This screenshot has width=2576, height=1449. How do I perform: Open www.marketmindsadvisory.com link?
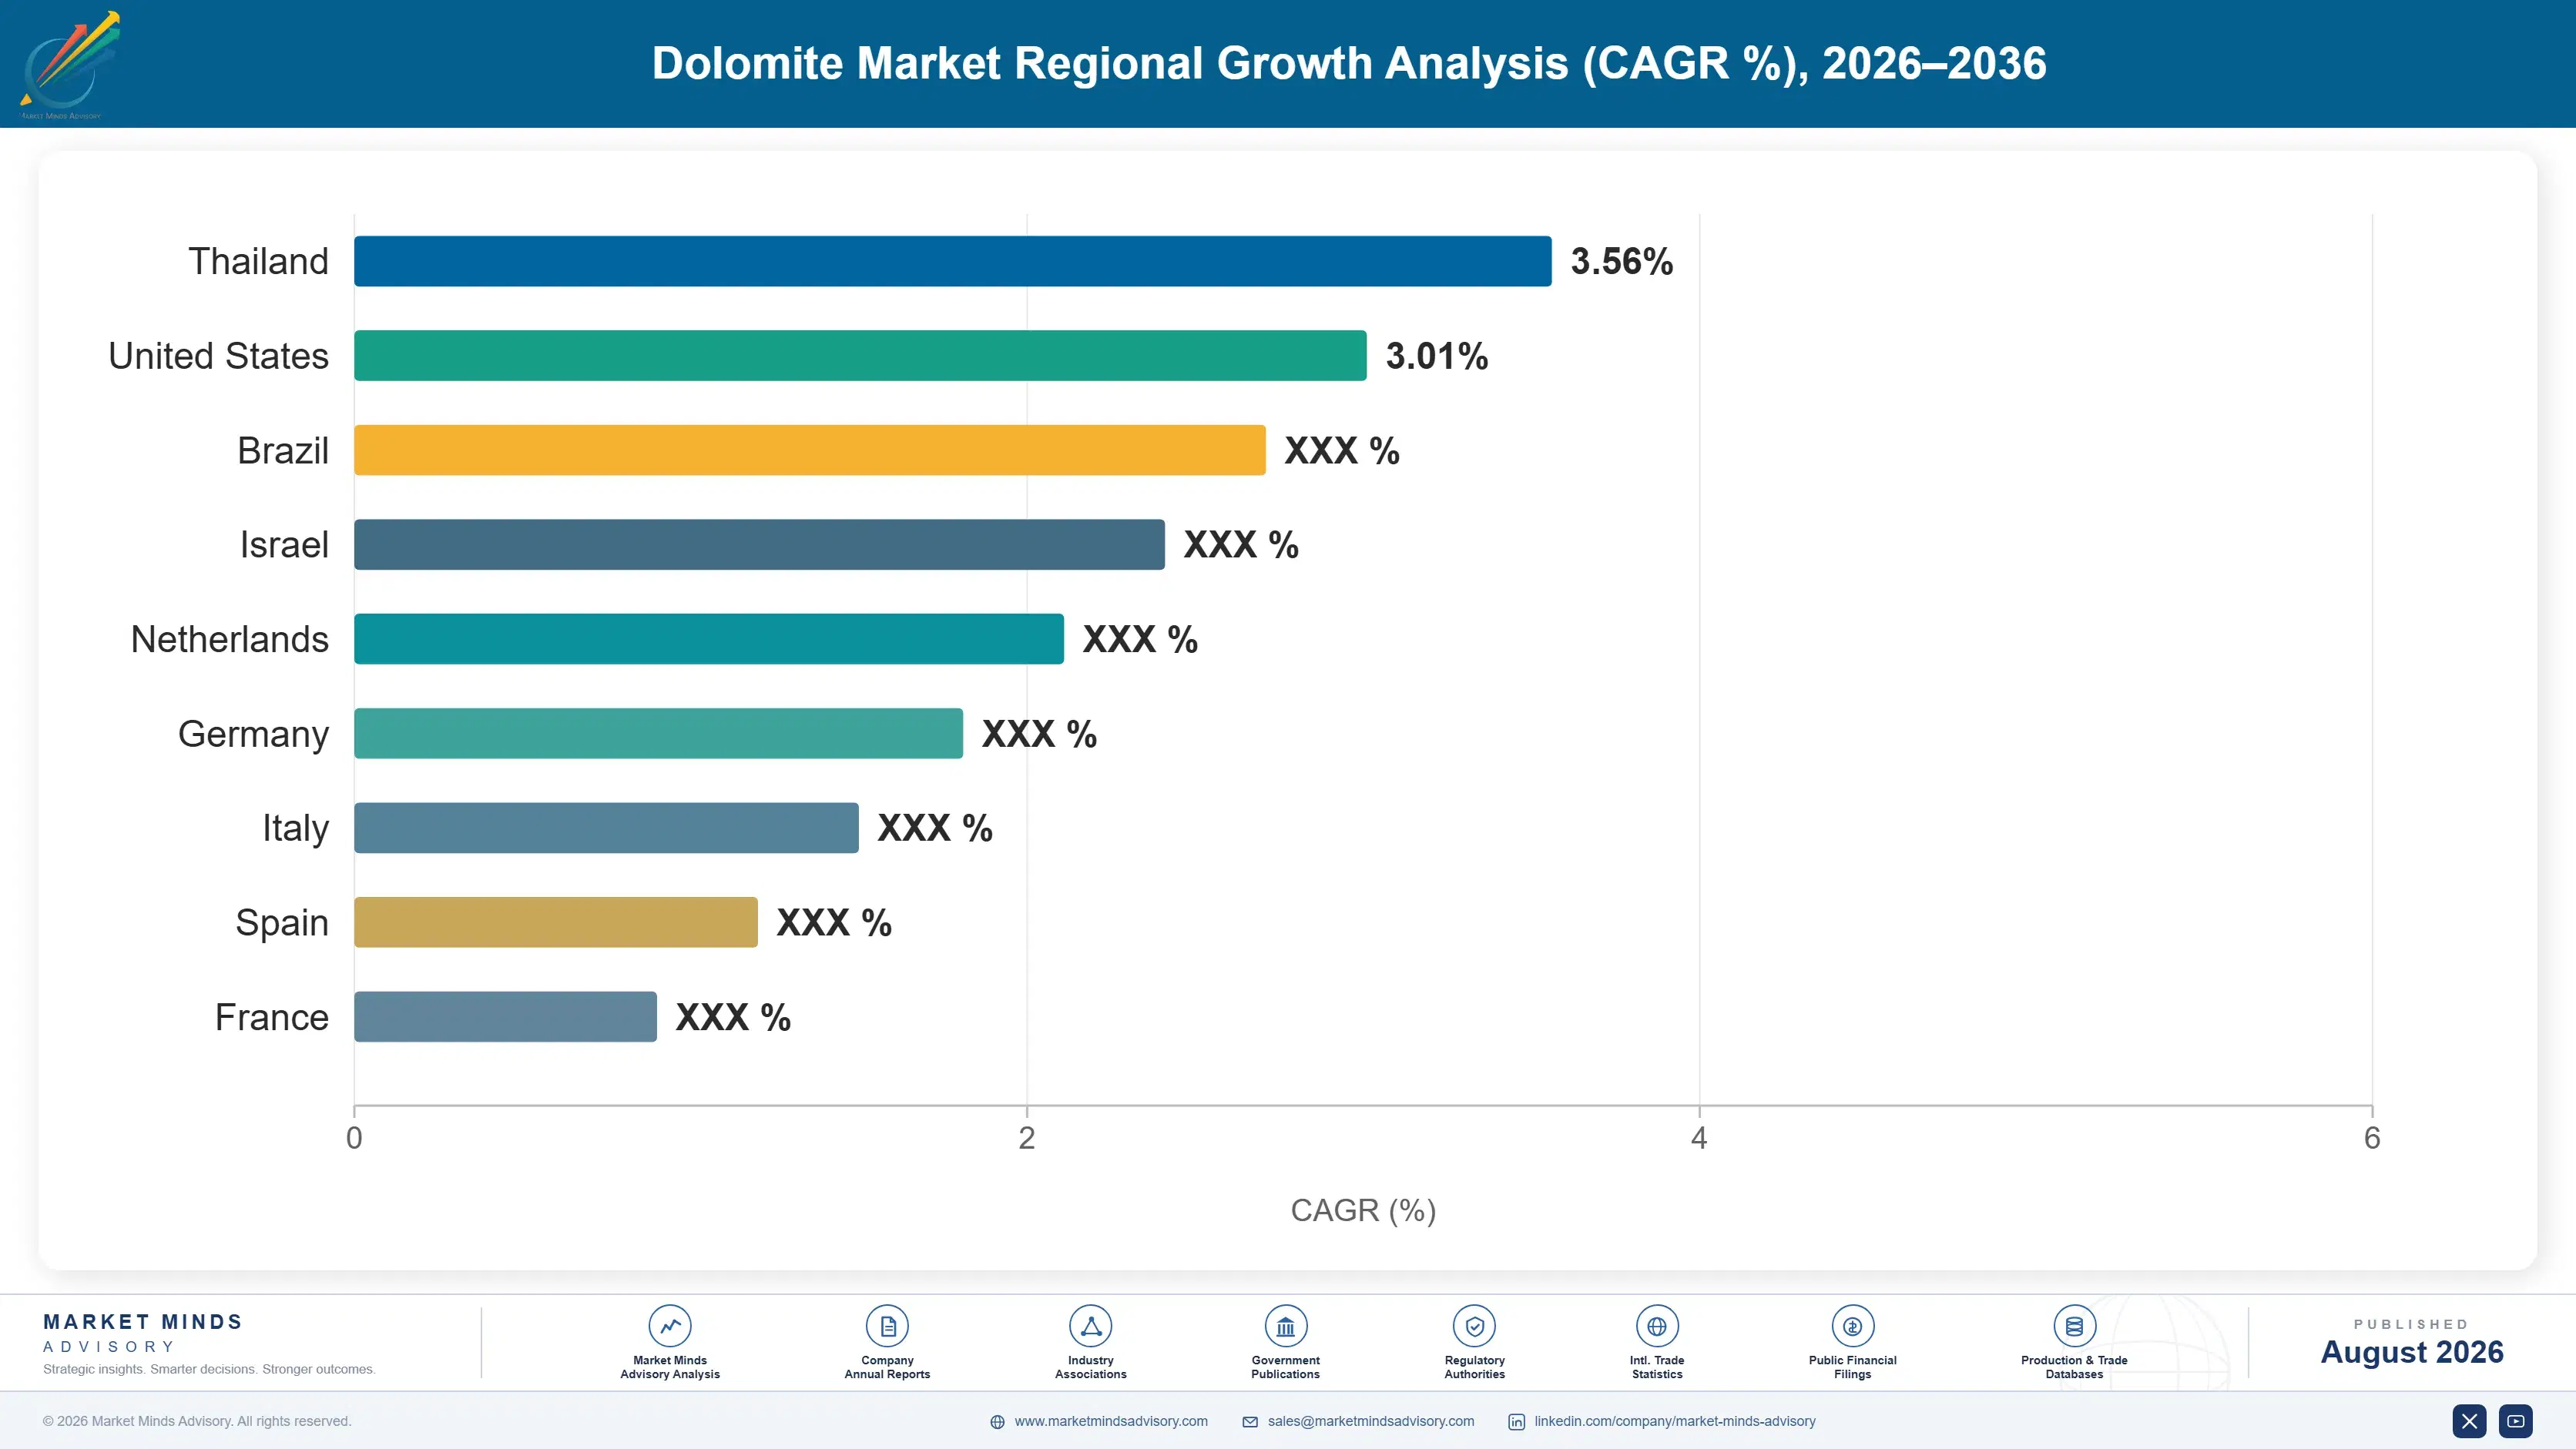(x=1111, y=1421)
